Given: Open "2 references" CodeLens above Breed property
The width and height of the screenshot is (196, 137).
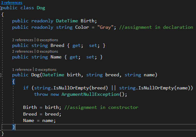Looking at the screenshot, I should point(23,40).
